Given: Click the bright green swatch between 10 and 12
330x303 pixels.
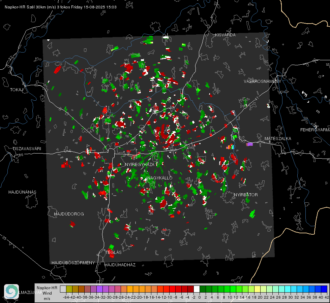Looking at the screenshot, I should 233,289.
